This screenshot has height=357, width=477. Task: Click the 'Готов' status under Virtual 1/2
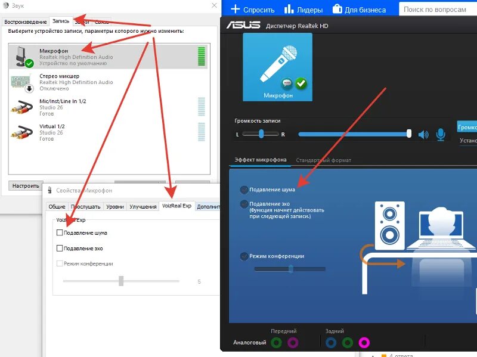[47, 139]
